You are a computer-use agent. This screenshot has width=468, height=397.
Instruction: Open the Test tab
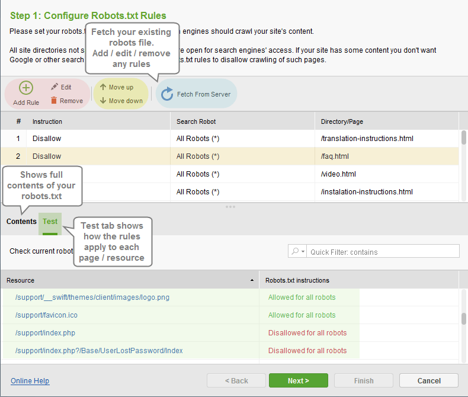coord(50,222)
